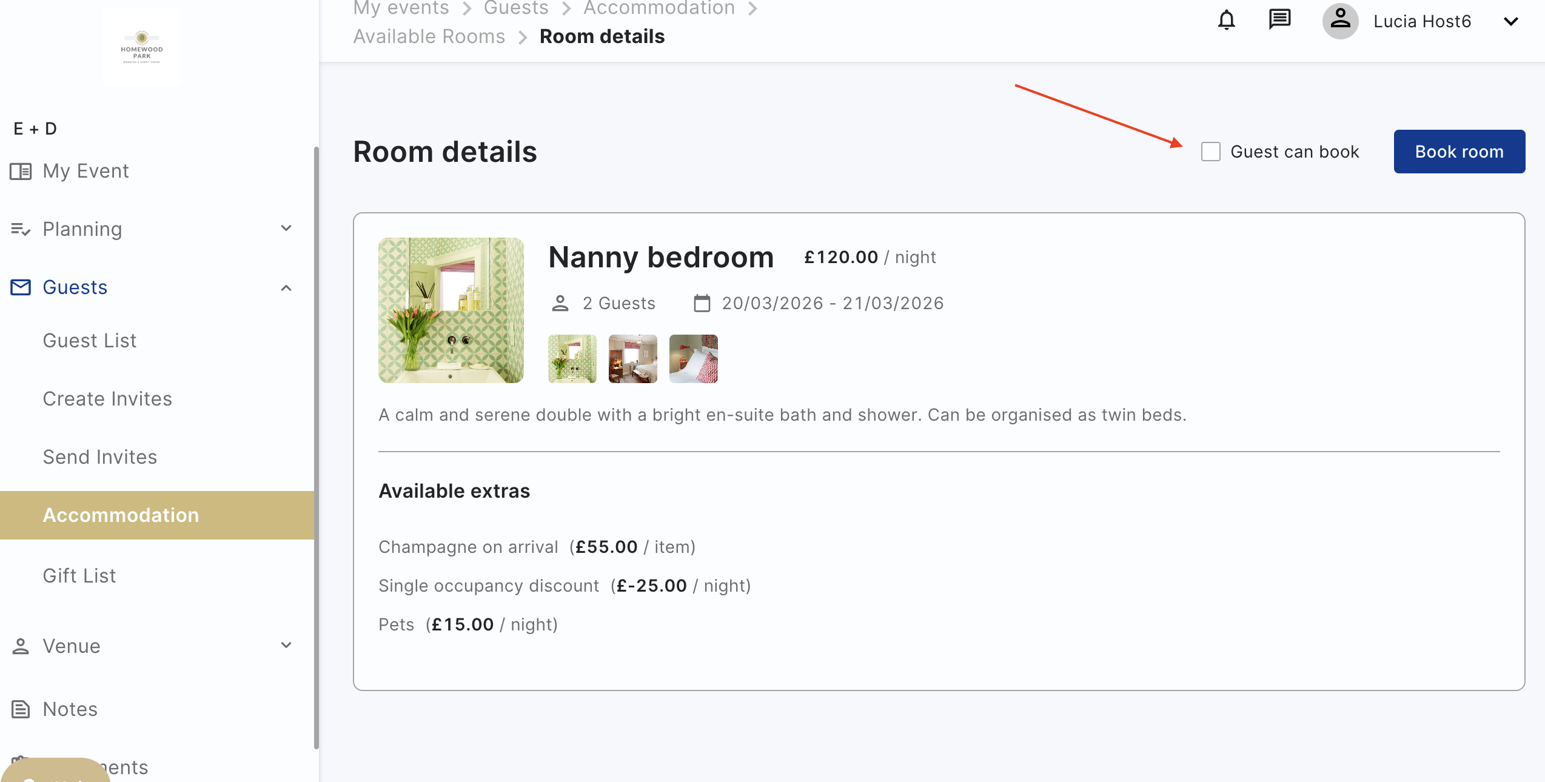Select the bedroom interior thumbnail
This screenshot has height=782, width=1545.
[x=632, y=359]
